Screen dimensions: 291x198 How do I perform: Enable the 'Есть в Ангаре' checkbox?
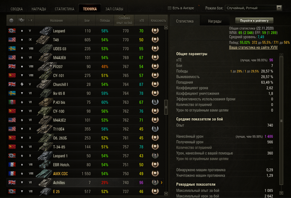[170, 8]
